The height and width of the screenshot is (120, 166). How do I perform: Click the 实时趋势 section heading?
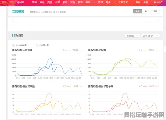click(18, 35)
